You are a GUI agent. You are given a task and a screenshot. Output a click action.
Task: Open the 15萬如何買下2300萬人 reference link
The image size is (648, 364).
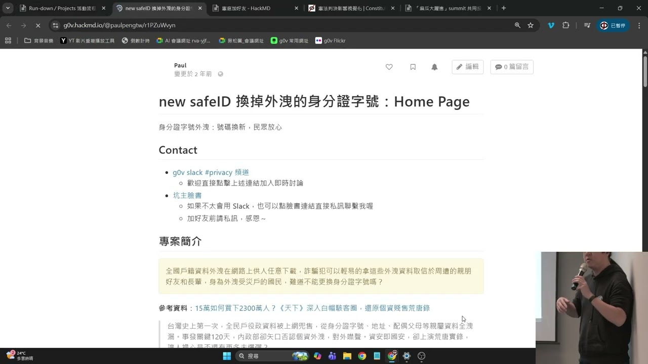[x=312, y=308]
